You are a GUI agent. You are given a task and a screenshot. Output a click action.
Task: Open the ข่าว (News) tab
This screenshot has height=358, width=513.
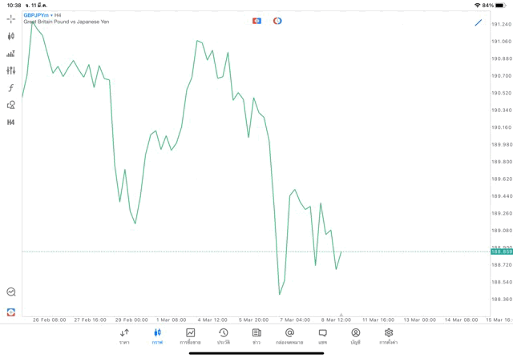(256, 336)
